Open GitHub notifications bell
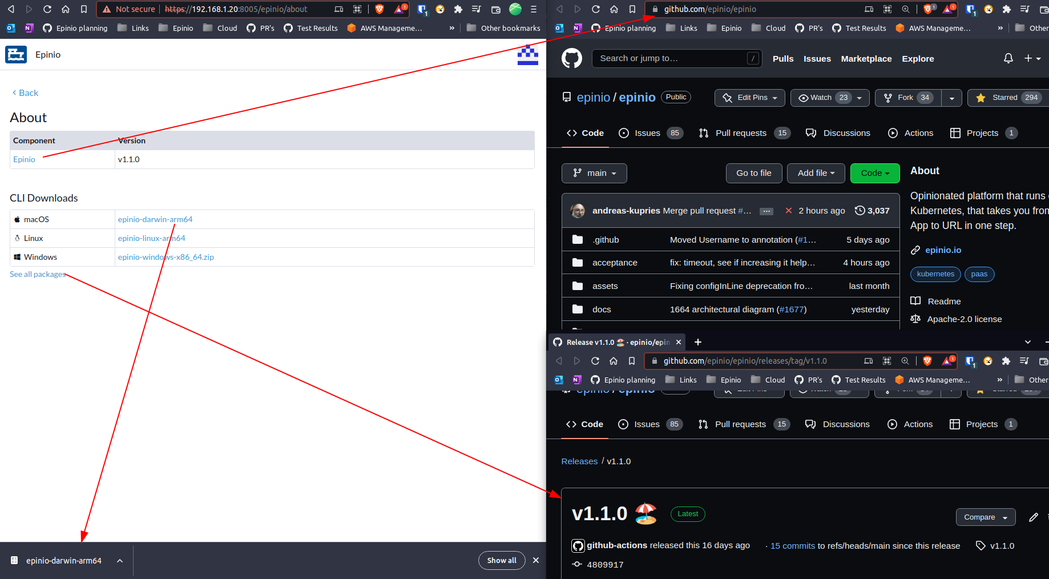Image resolution: width=1049 pixels, height=579 pixels. (x=1008, y=58)
